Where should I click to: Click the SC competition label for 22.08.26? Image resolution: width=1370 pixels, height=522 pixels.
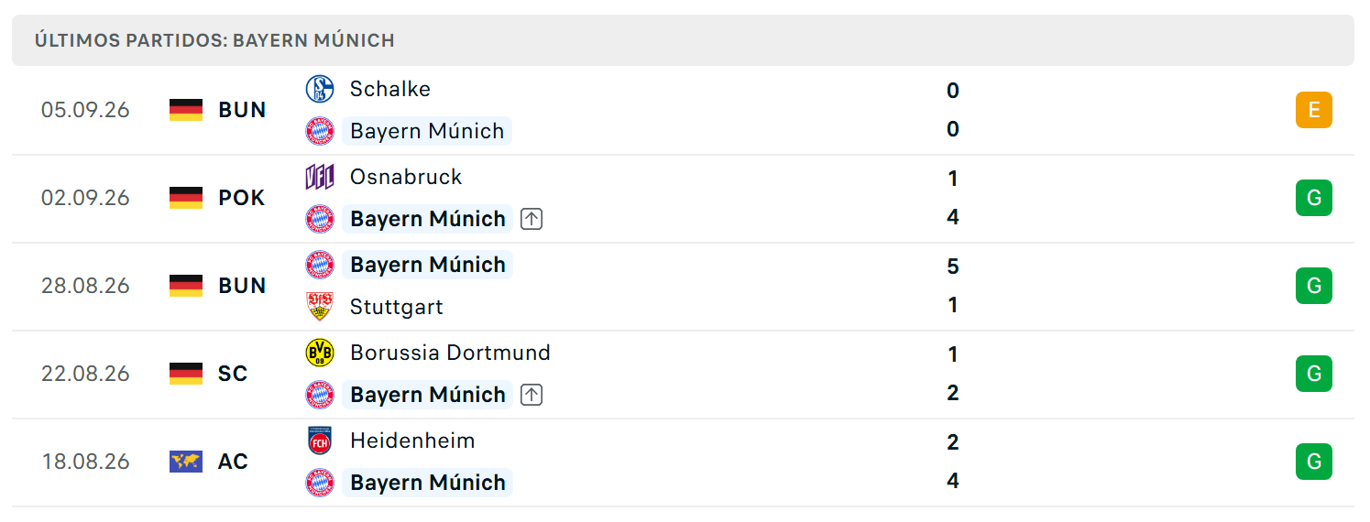tap(233, 374)
